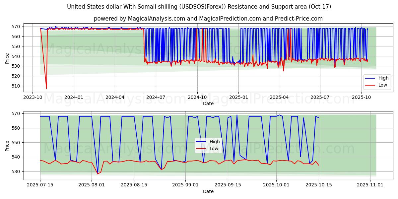
Task: Click the 2025-11-01 tick label on the bottom x-axis
Action: (370, 185)
